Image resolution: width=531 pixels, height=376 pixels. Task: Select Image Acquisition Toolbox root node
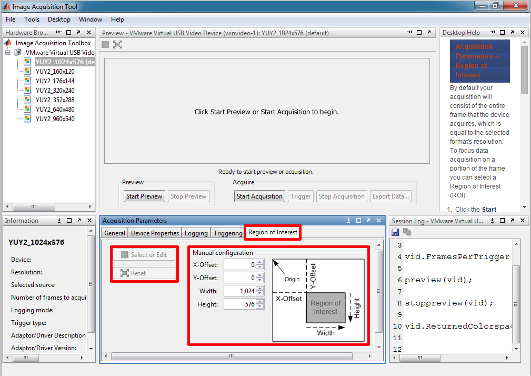(53, 43)
